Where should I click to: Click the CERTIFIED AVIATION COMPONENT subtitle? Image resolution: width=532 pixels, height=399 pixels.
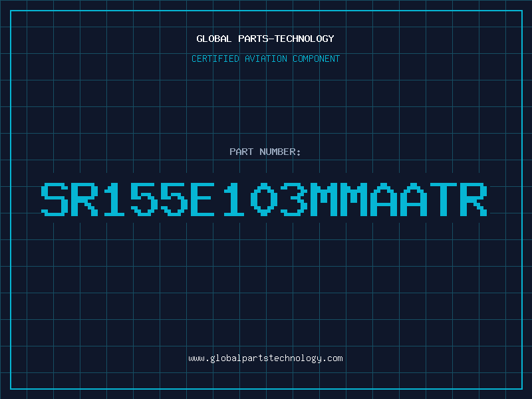click(265, 59)
